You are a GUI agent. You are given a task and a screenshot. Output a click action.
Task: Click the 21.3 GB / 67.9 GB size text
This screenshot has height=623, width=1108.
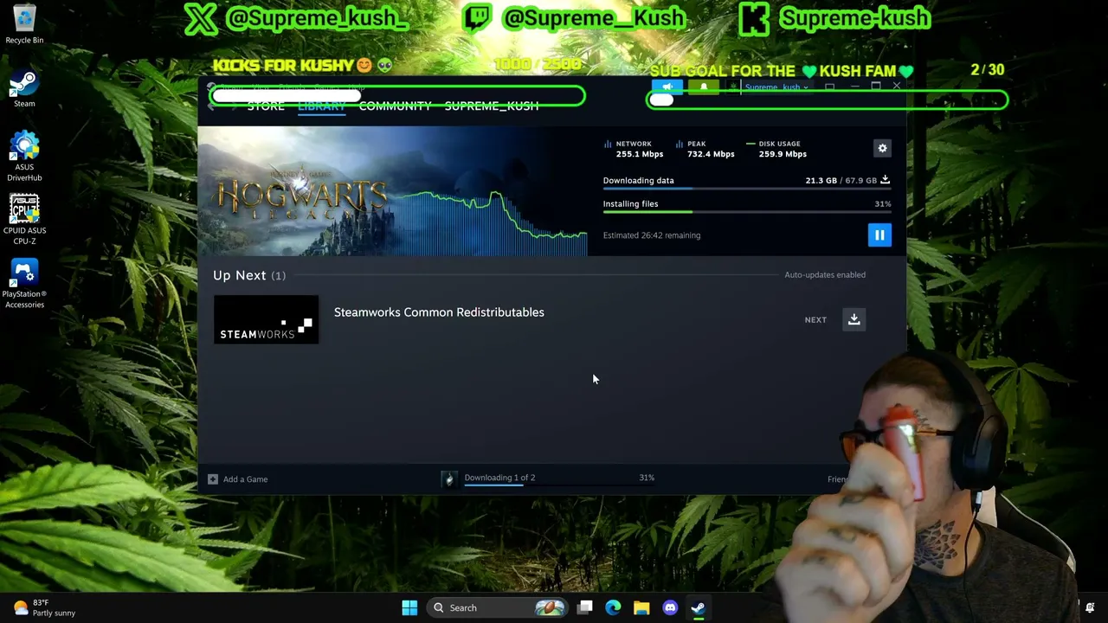[x=841, y=180]
